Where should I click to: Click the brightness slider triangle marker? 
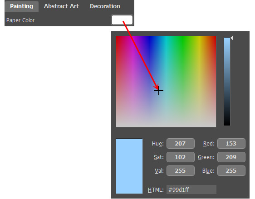(x=232, y=38)
